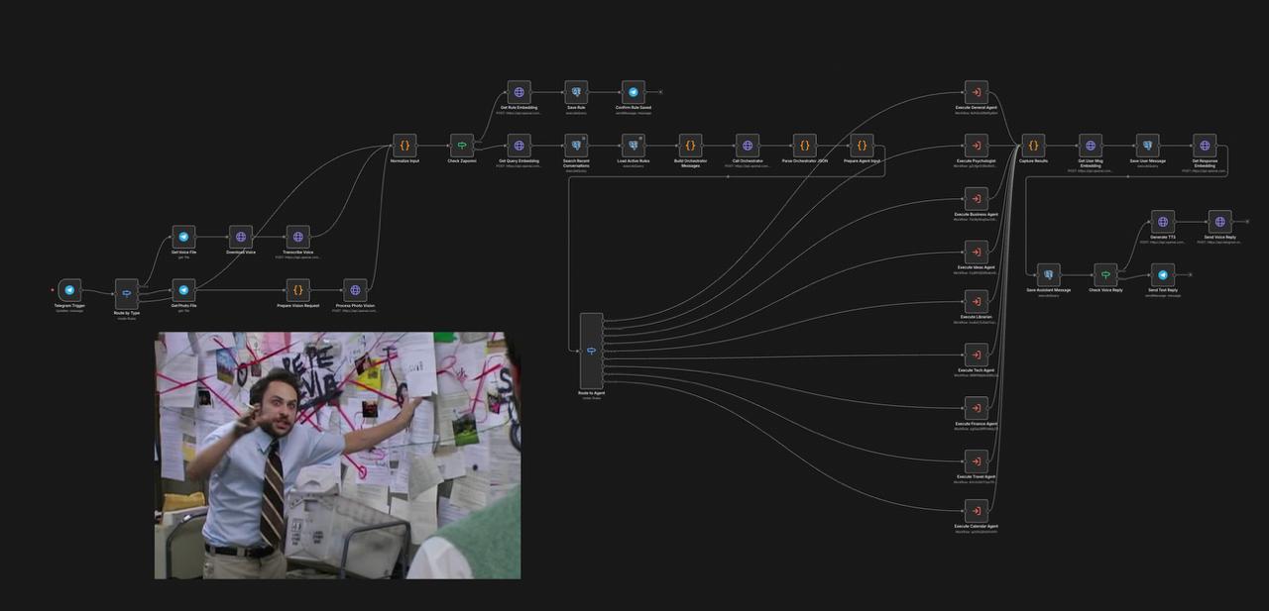This screenshot has height=611, width=1269.
Task: Click the 'Execute Calendar Agent' label text
Action: pos(977,526)
